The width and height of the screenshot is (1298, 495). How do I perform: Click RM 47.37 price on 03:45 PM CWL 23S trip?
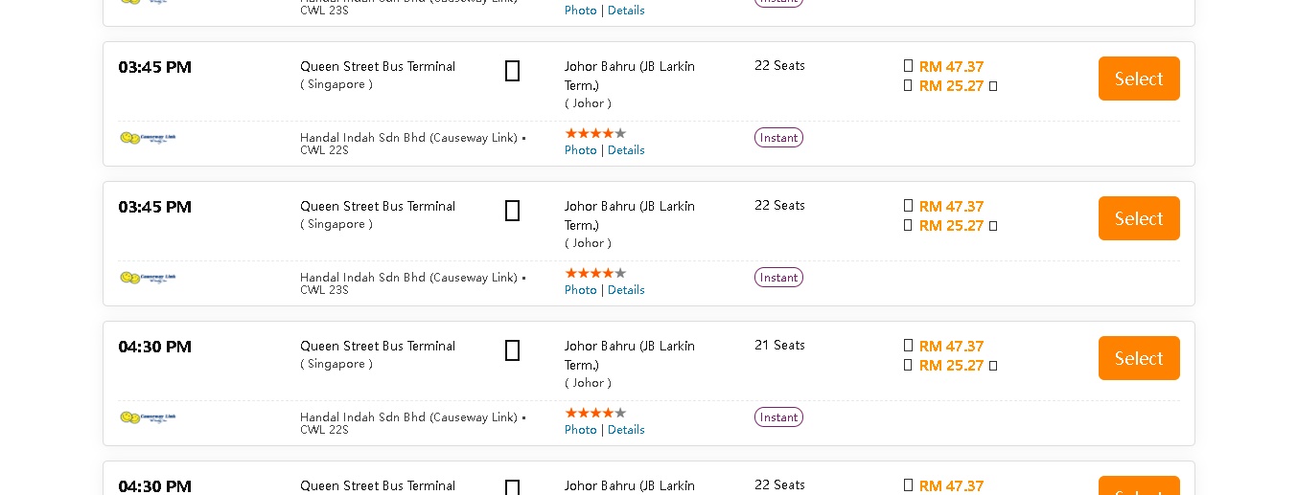(x=951, y=207)
